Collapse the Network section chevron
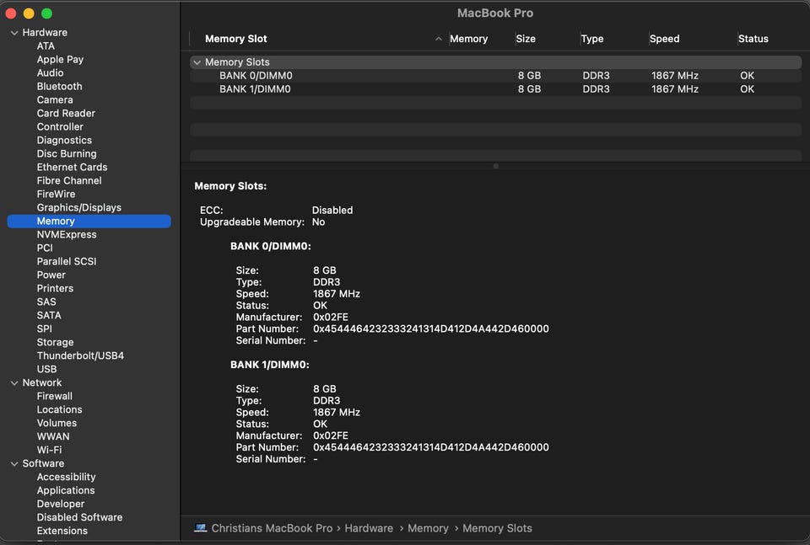The height and width of the screenshot is (545, 810). pos(13,383)
